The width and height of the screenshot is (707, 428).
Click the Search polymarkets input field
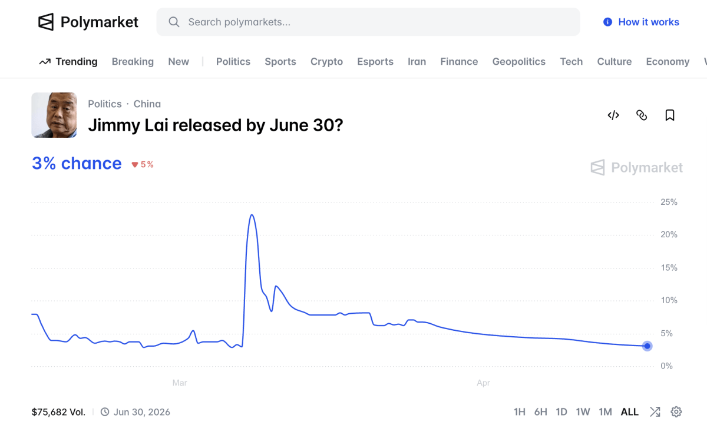pyautogui.click(x=377, y=22)
